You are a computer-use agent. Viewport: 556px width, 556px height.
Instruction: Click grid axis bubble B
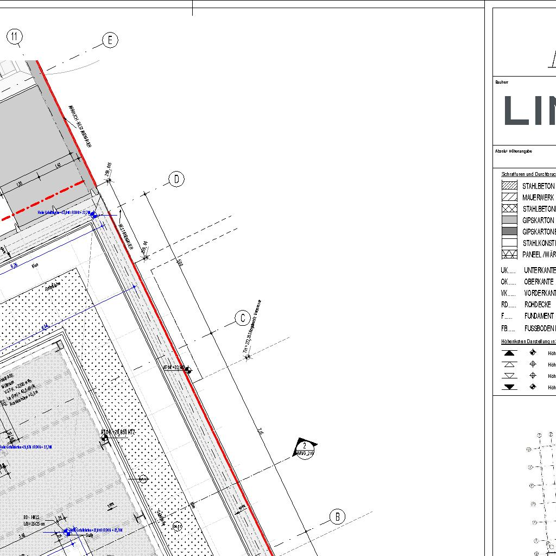point(337,516)
